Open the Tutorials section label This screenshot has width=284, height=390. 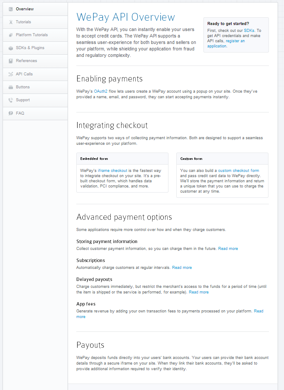[23, 22]
